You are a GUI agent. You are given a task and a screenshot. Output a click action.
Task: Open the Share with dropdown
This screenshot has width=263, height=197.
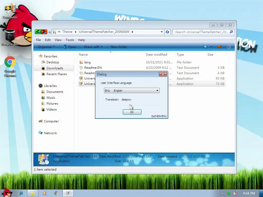click(x=93, y=47)
